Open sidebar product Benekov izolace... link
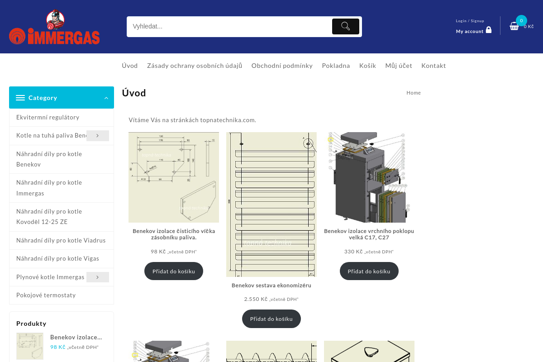Image resolution: width=543 pixels, height=362 pixels. [76, 337]
